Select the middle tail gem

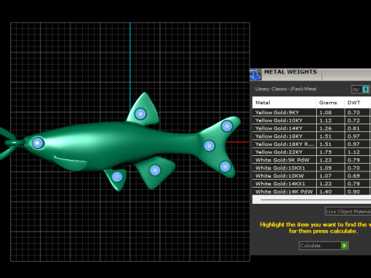[209, 146]
